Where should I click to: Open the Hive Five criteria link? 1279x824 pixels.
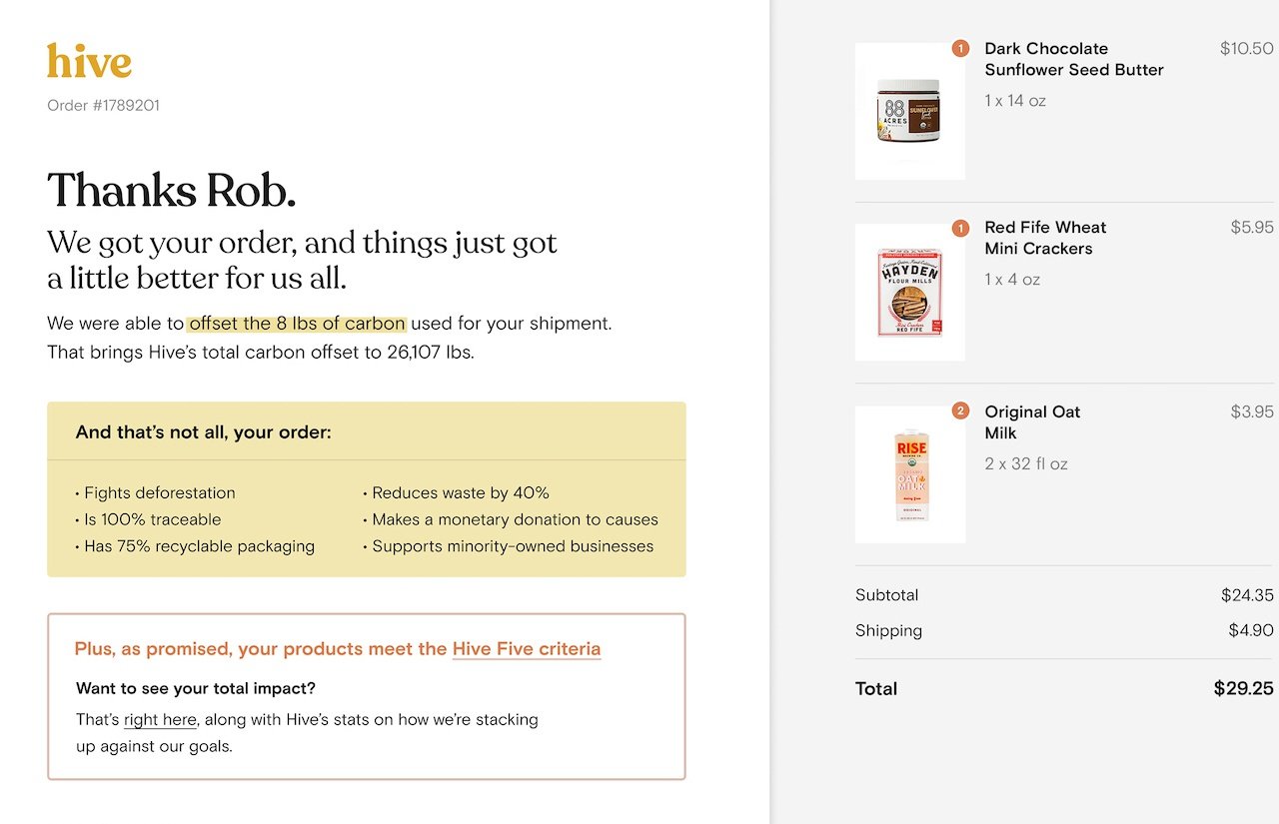pos(527,649)
